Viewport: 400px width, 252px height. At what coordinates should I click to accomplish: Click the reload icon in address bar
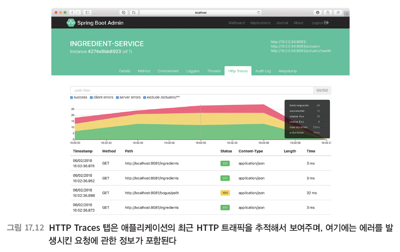[258, 12]
